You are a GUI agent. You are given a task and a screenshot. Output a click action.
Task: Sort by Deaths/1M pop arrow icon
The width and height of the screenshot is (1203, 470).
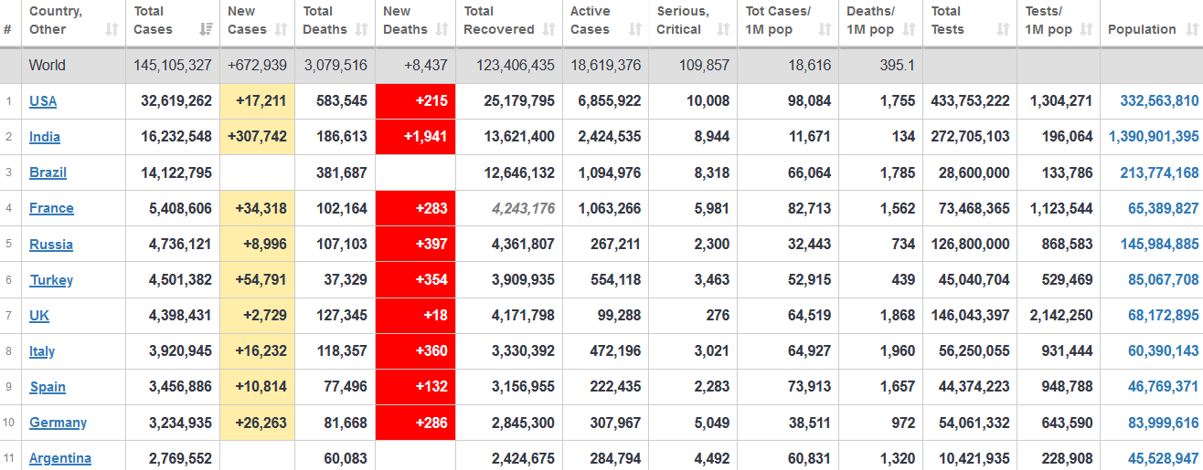tap(909, 29)
